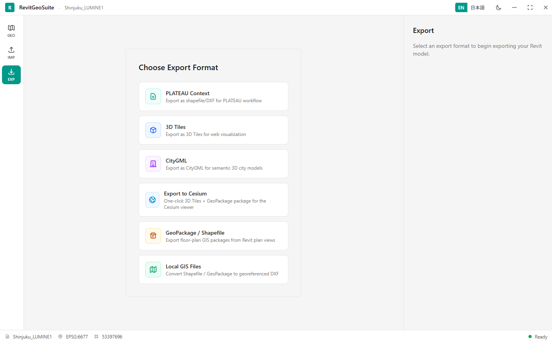Click the EPSG:6677 status bar text

click(x=77, y=337)
